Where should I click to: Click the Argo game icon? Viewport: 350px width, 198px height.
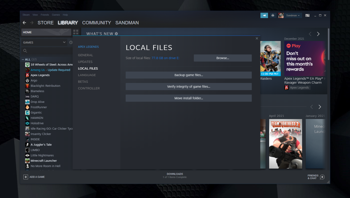tap(27, 81)
